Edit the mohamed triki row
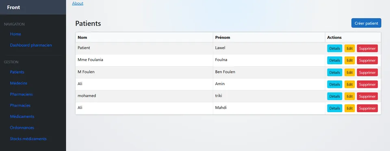The image size is (390, 151). [349, 96]
